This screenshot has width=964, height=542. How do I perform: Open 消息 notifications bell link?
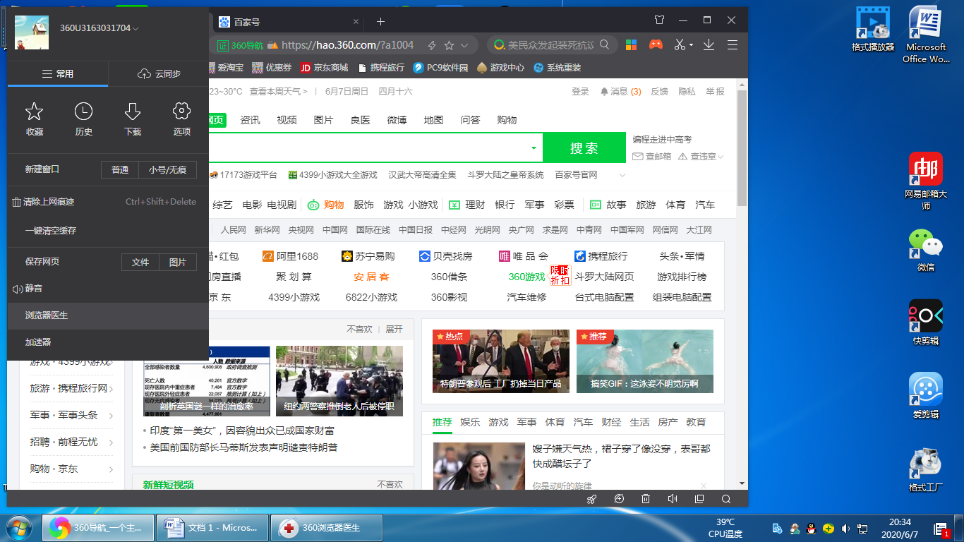pyautogui.click(x=620, y=92)
